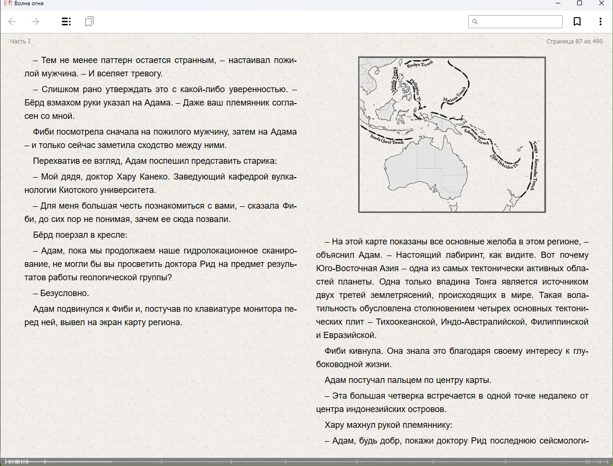Go back with the left arrow

[x=12, y=21]
